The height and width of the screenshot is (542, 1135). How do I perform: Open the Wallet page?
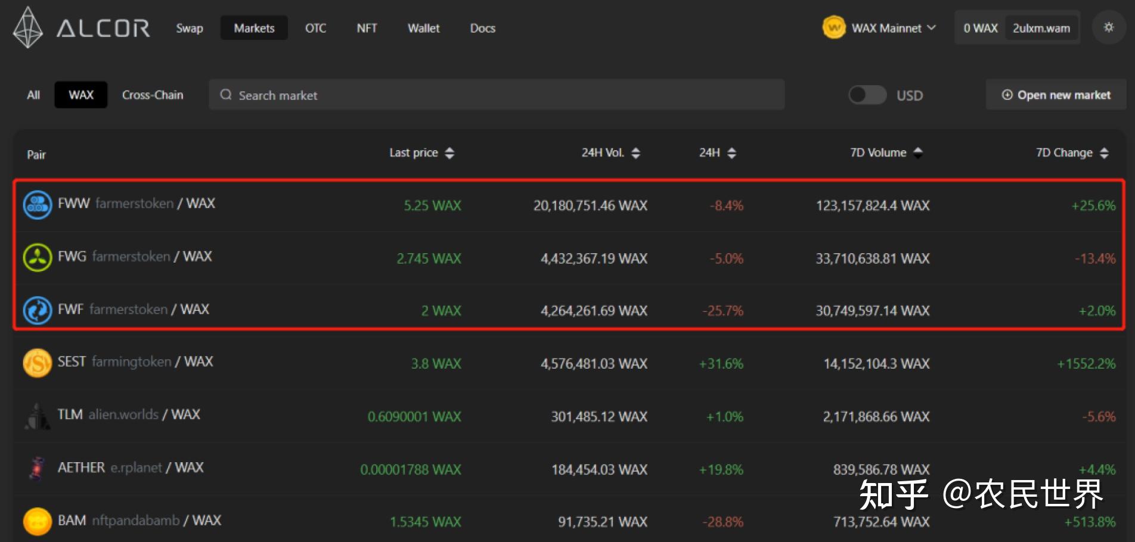tap(423, 28)
